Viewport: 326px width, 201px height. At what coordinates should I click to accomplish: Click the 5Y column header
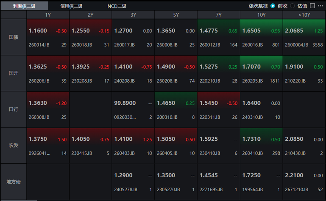pos(176,15)
